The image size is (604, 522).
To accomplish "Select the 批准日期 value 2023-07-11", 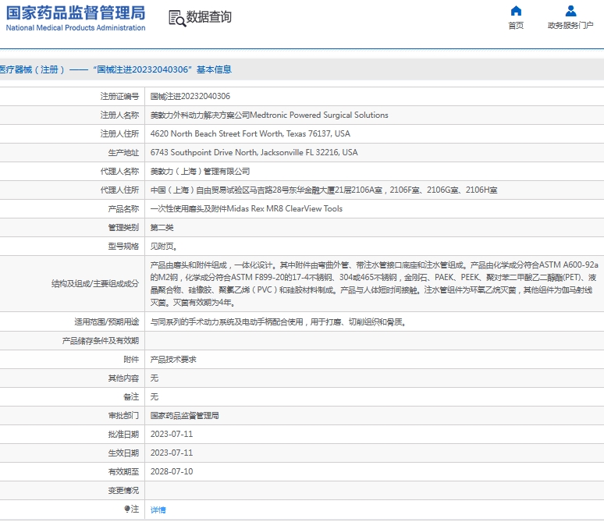I will click(x=172, y=434).
